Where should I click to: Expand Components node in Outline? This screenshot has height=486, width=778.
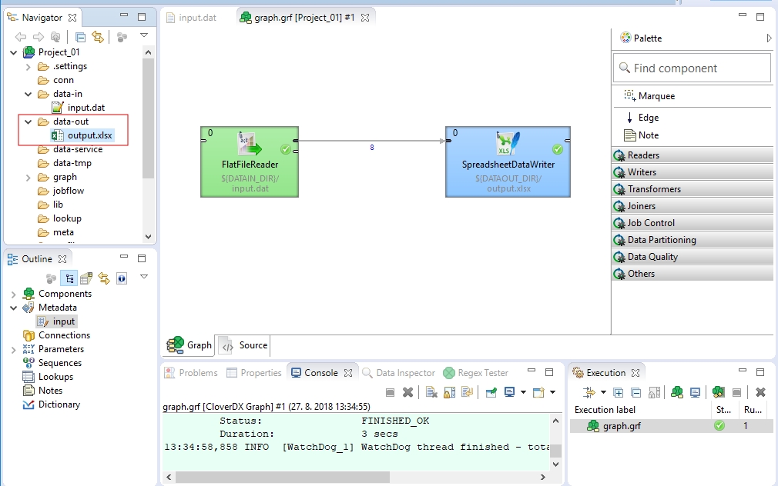pos(13,295)
